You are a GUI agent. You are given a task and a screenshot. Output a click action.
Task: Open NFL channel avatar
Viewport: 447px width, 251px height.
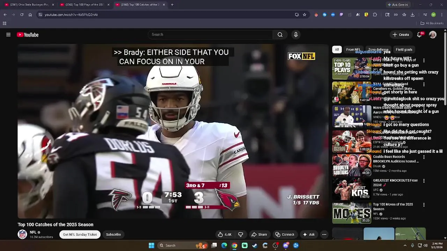point(22,235)
